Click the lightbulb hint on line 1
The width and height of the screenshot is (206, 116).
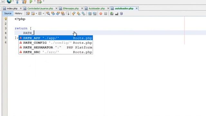(6, 19)
